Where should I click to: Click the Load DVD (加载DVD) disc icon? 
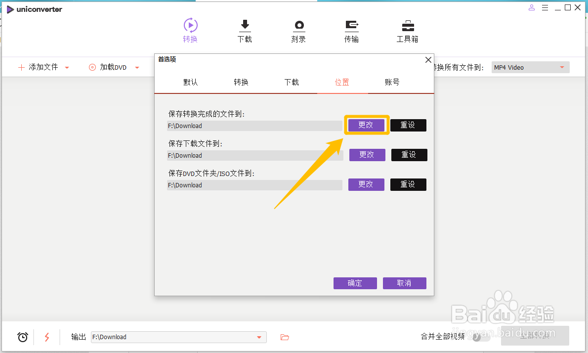(x=92, y=67)
